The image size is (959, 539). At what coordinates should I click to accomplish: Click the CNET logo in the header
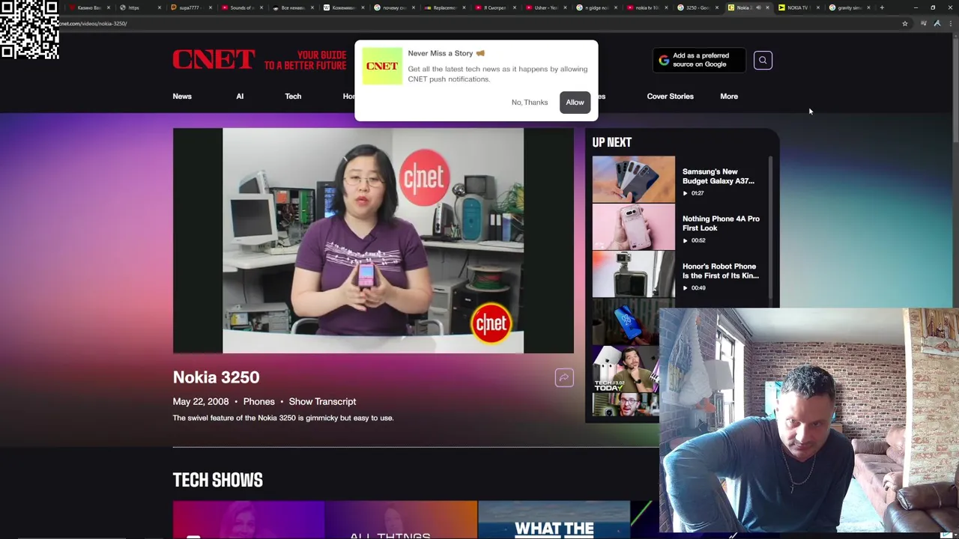(214, 59)
